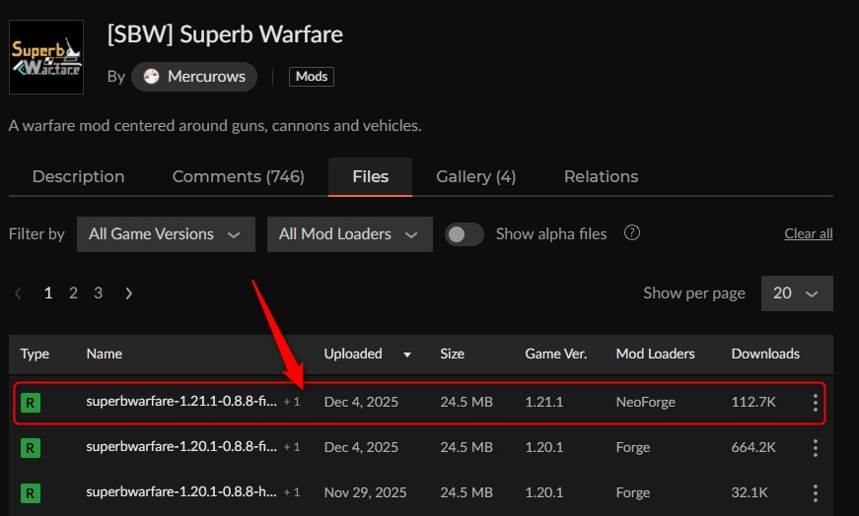859x516 pixels.
Task: Open the Superb Warfare mod logo thumbnail
Action: [46, 57]
